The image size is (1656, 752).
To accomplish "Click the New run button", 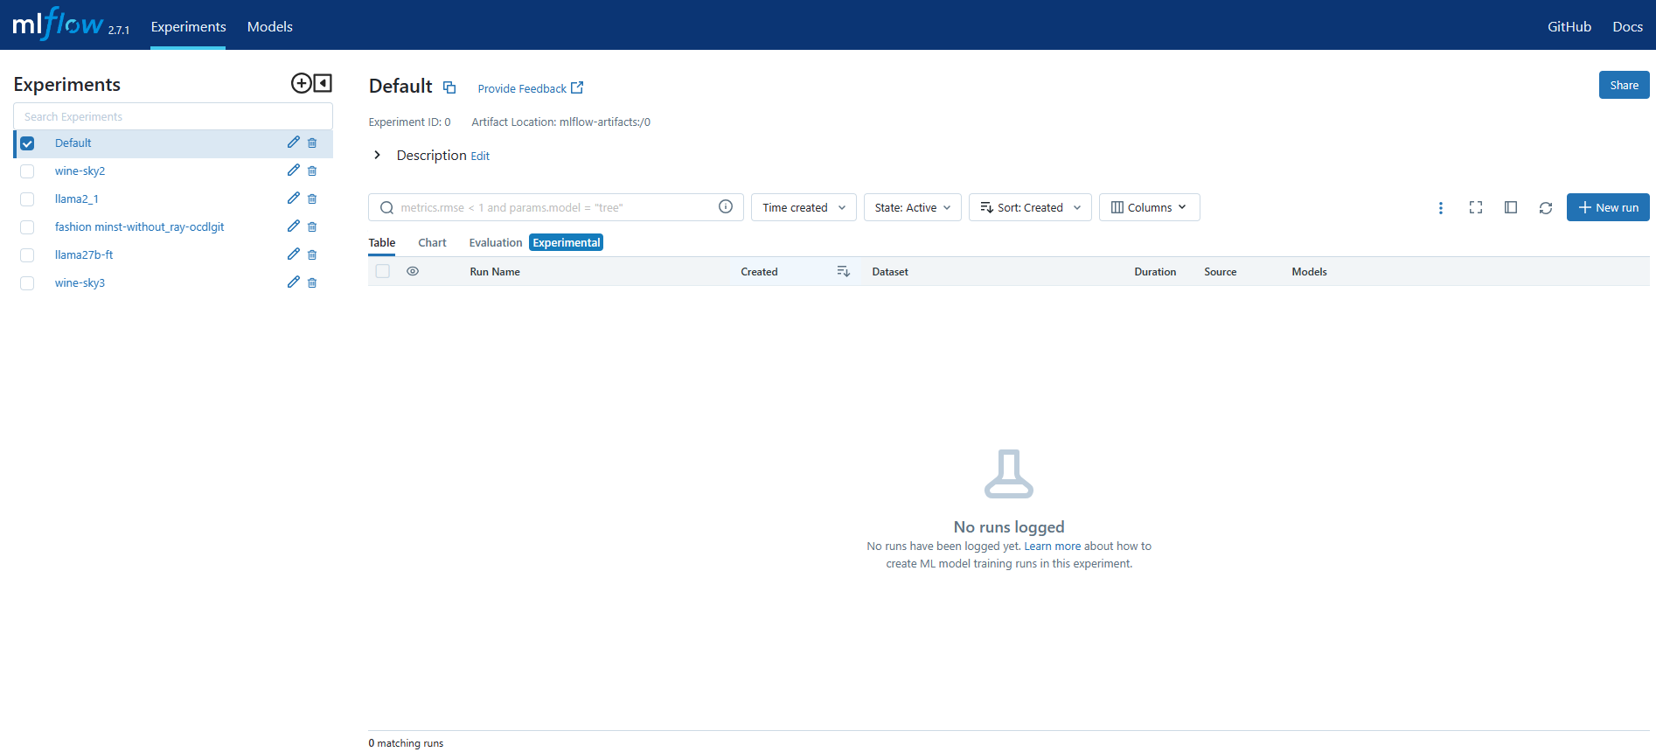I will click(x=1607, y=208).
